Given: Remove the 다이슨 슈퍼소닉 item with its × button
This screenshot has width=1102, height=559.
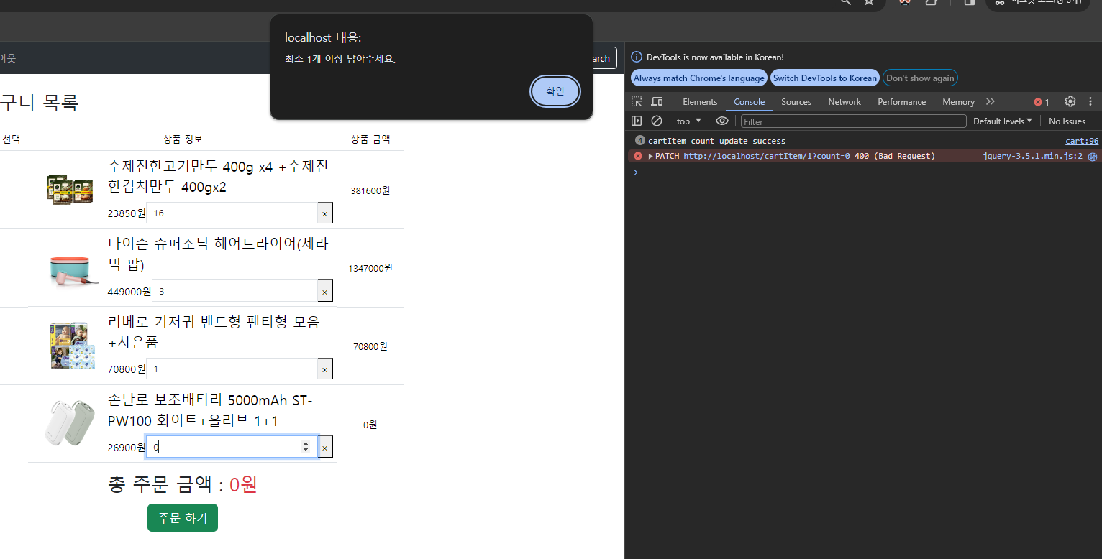Looking at the screenshot, I should [x=324, y=292].
